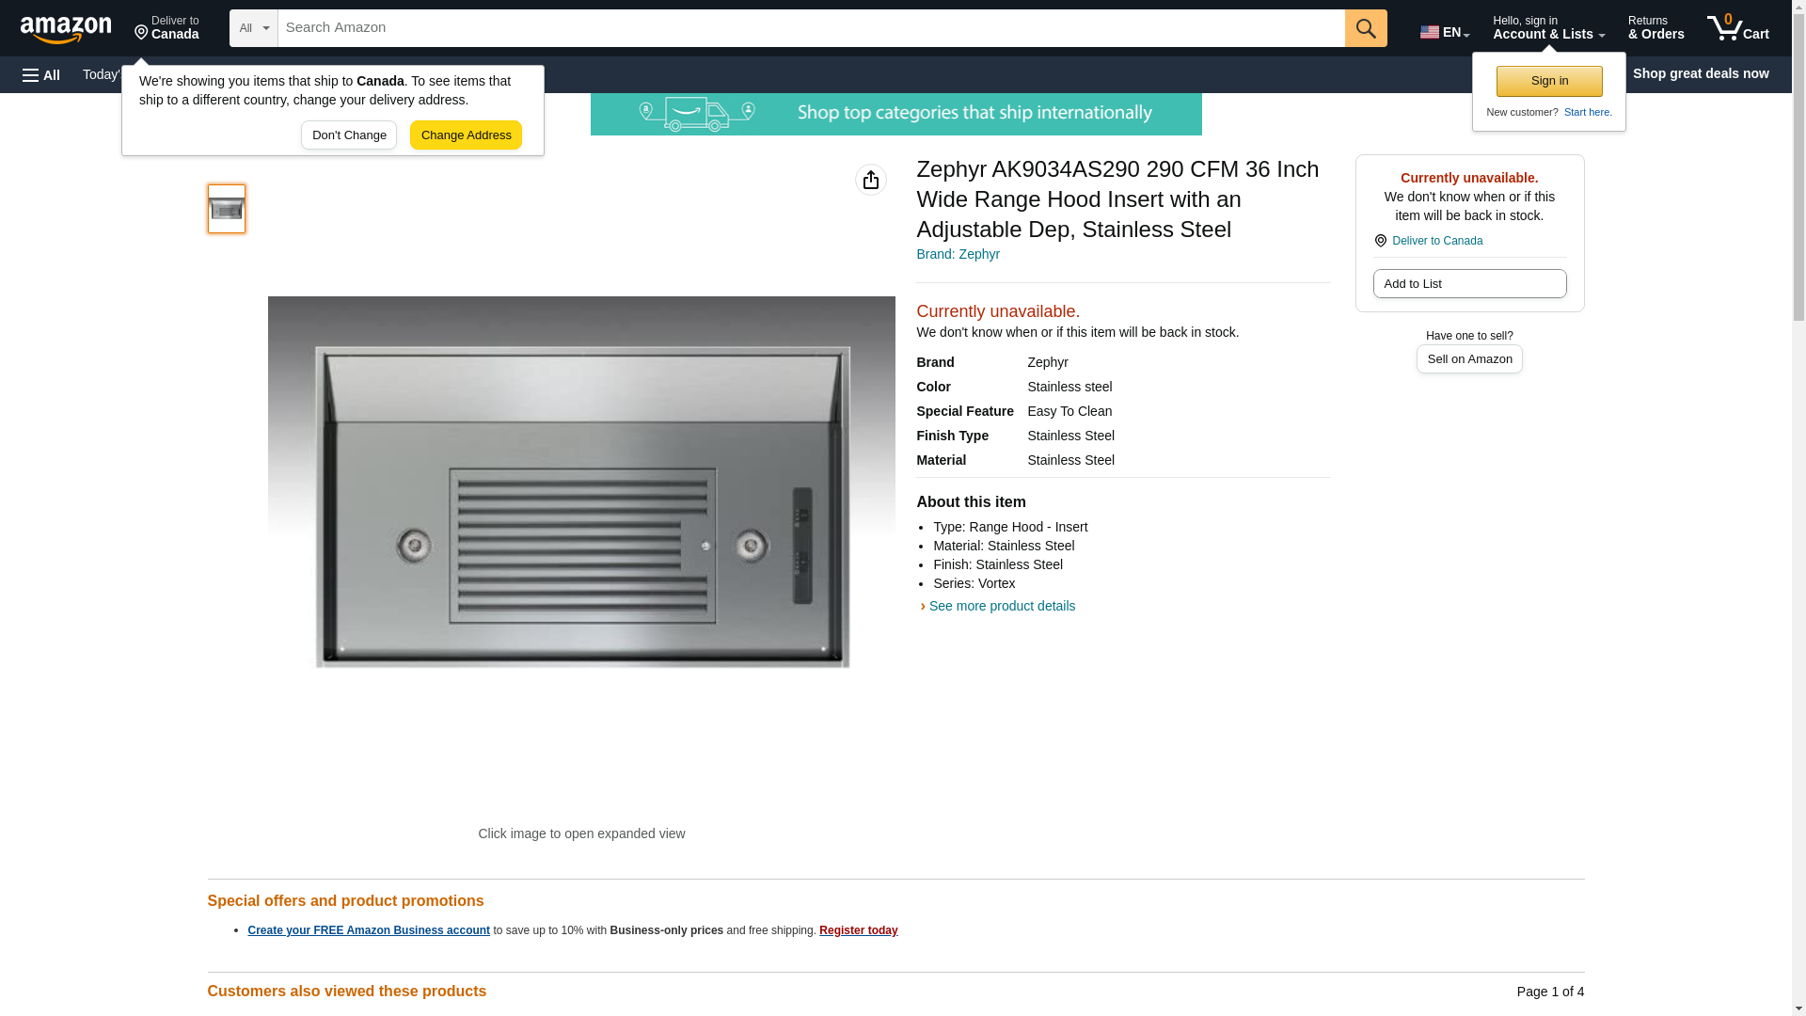Open See more product details
The height and width of the screenshot is (1016, 1806).
pyautogui.click(x=1002, y=606)
